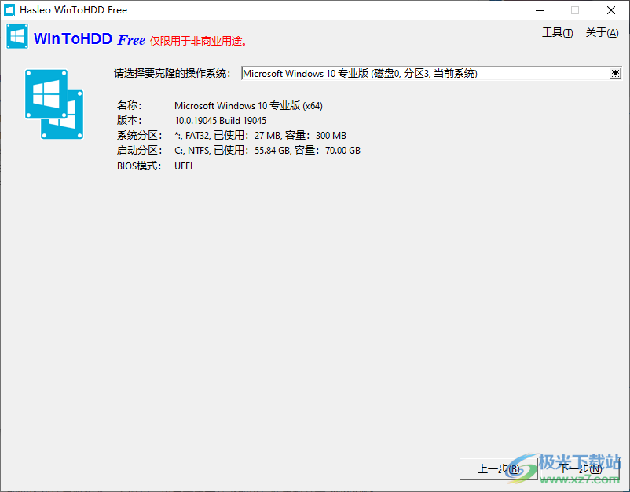The image size is (630, 492).
Task: Click the Hasleo WinToHDD Free title text
Action: [74, 10]
